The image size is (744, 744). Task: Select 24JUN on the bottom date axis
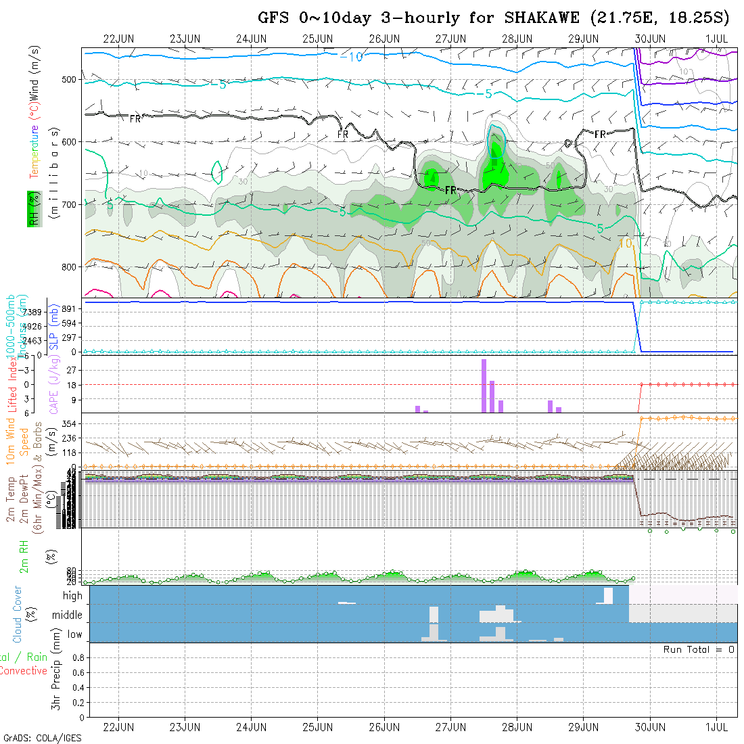point(251,727)
